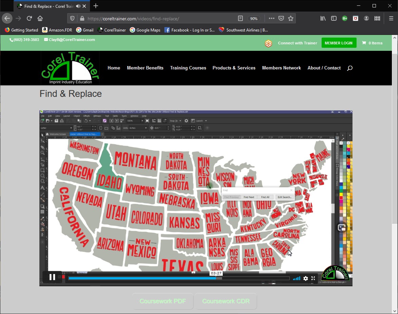The height and width of the screenshot is (314, 398).
Task: Open the Members Network menu
Action: coord(282,68)
